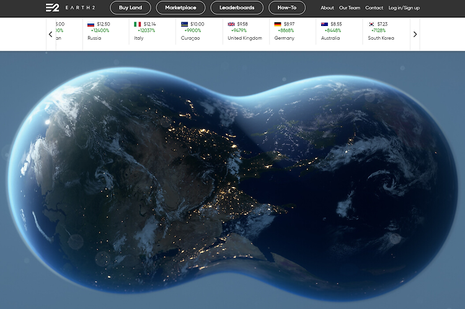This screenshot has width=465, height=309.
Task: Click the Australia flag icon
Action: tap(324, 24)
